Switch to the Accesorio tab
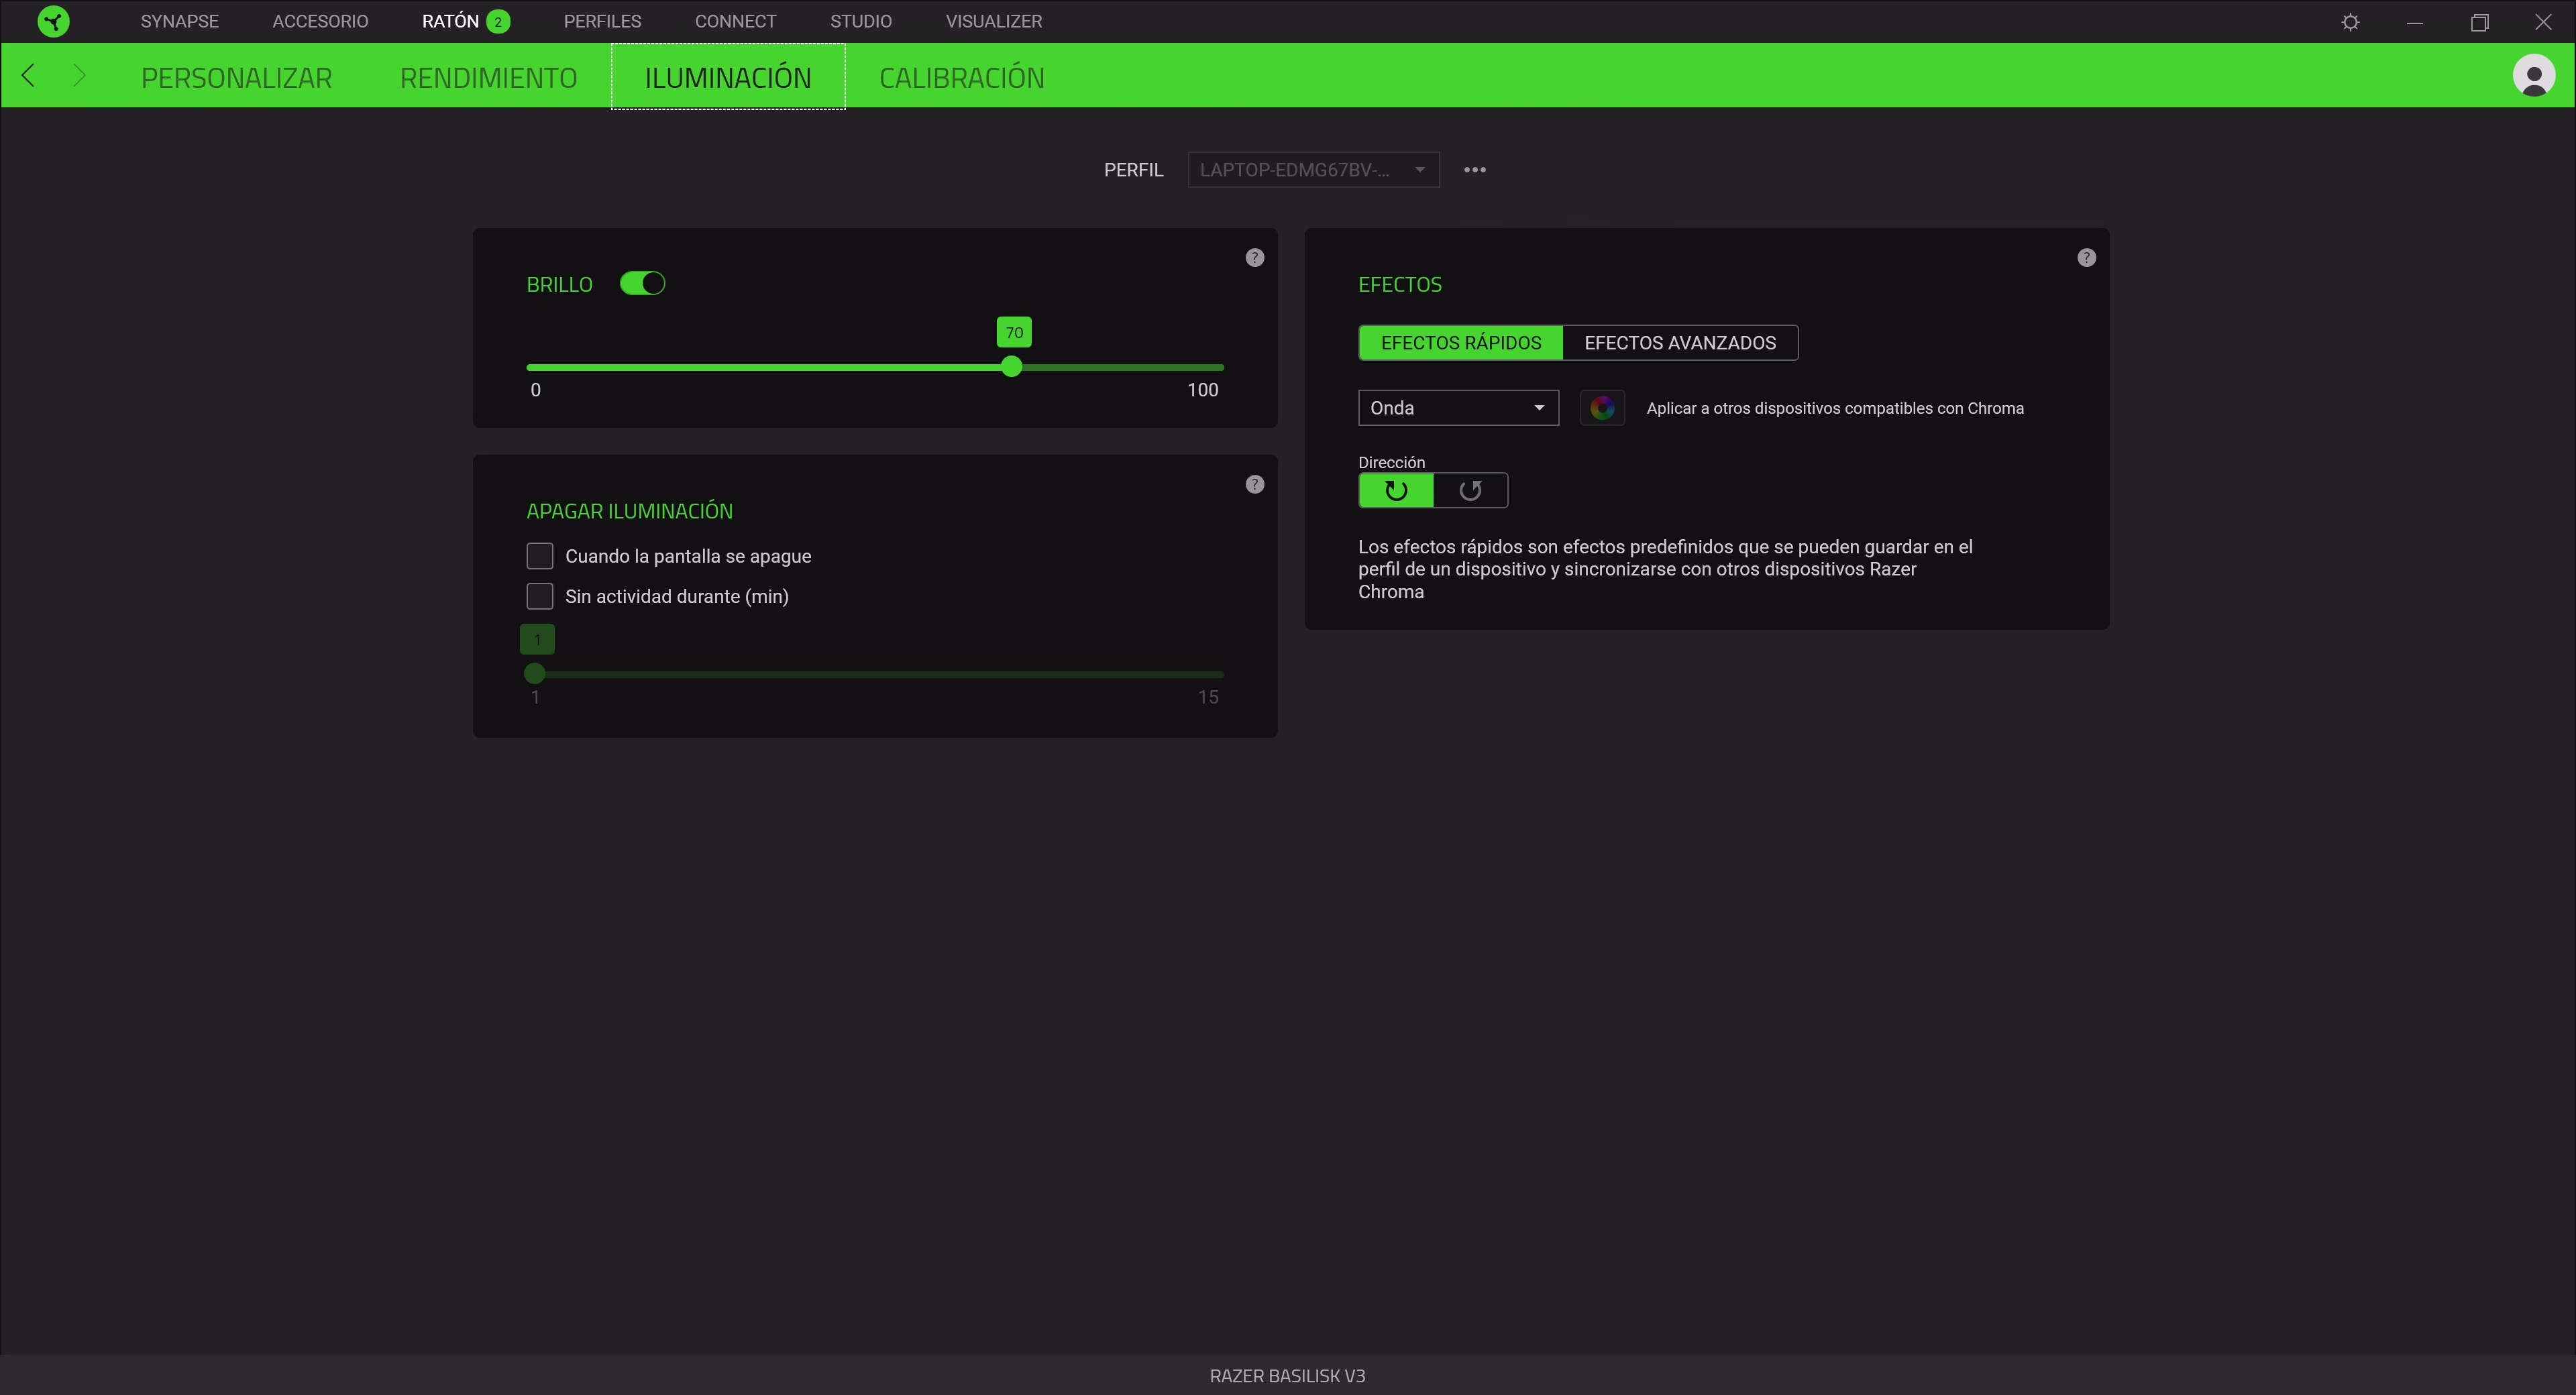Screen dimensions: 2576x1395 tap(320, 21)
